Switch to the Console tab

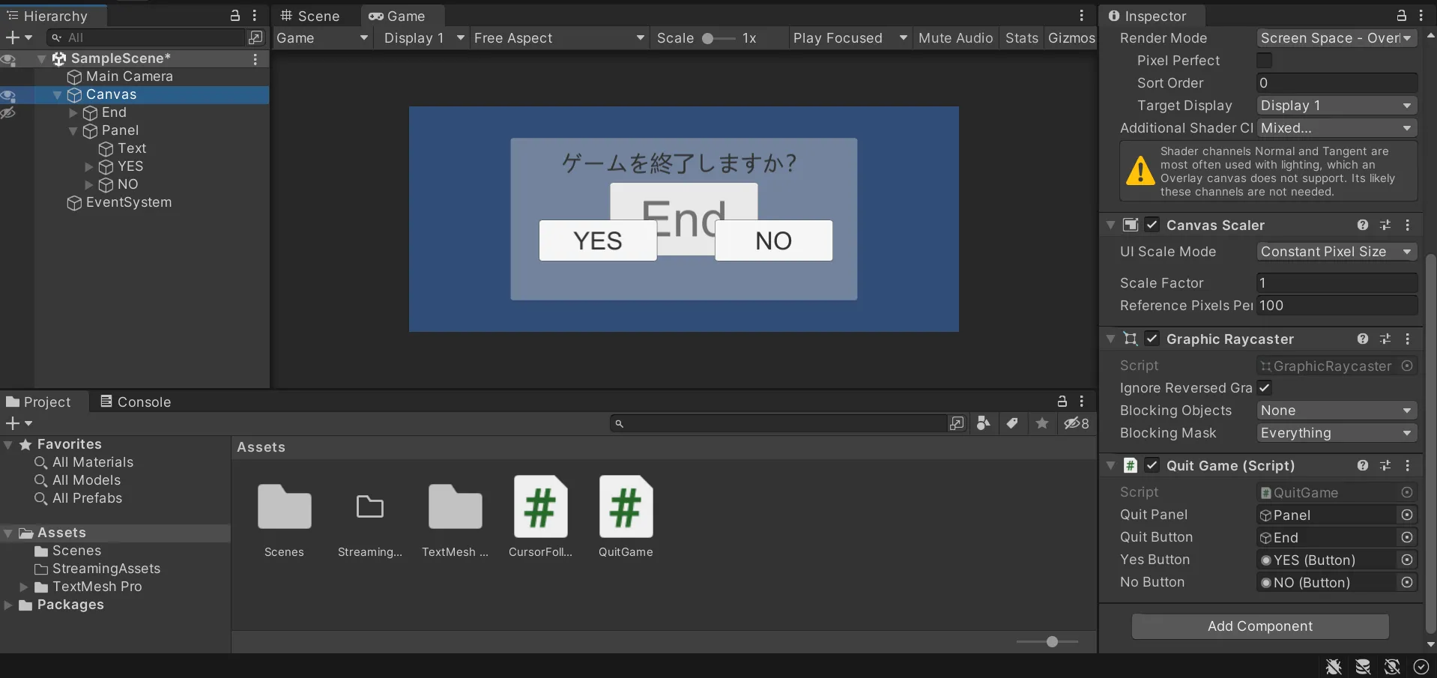point(136,402)
